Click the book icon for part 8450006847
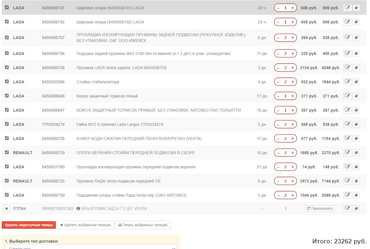Screen dimensions: 370x249 coord(356,110)
